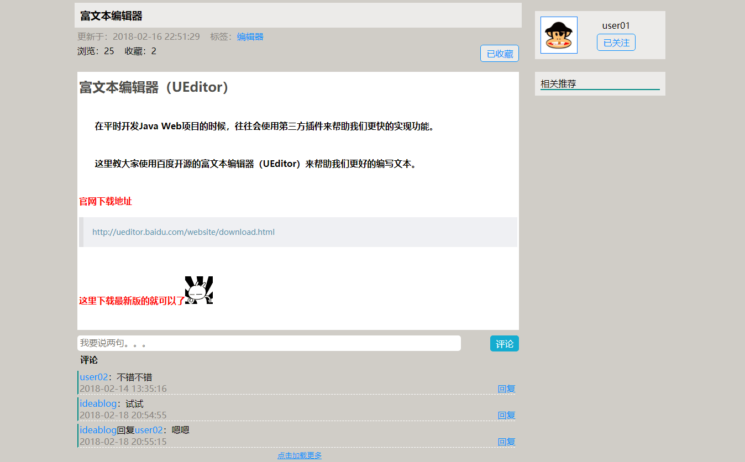This screenshot has height=462, width=745.
Task: Click the 这里下载最新版的就可以了 red text
Action: click(x=132, y=301)
